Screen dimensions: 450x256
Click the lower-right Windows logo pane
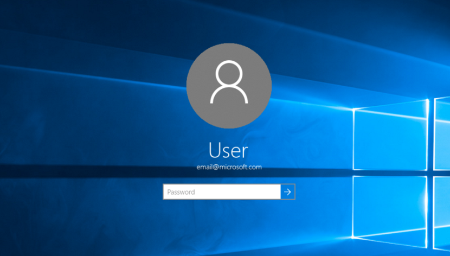441,213
